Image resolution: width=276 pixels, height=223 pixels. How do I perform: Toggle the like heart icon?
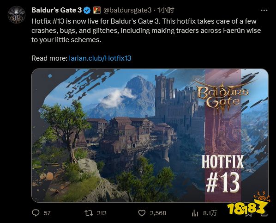pyautogui.click(x=142, y=213)
